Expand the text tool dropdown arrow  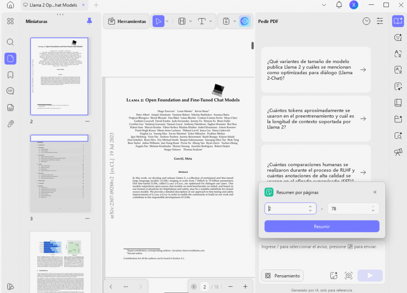pyautogui.click(x=211, y=21)
